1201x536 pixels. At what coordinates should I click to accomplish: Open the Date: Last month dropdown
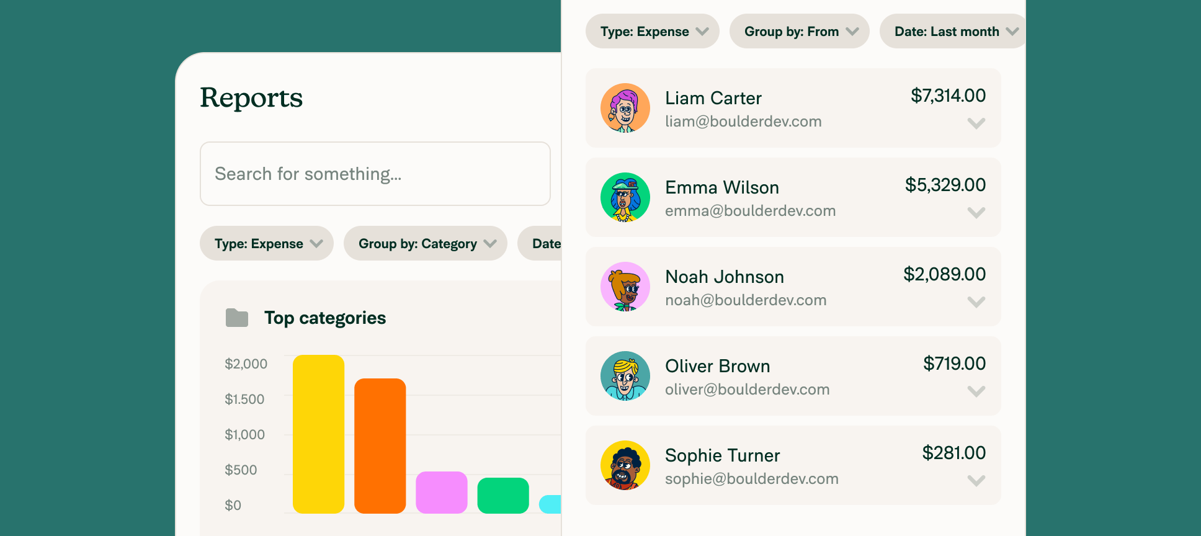[953, 31]
